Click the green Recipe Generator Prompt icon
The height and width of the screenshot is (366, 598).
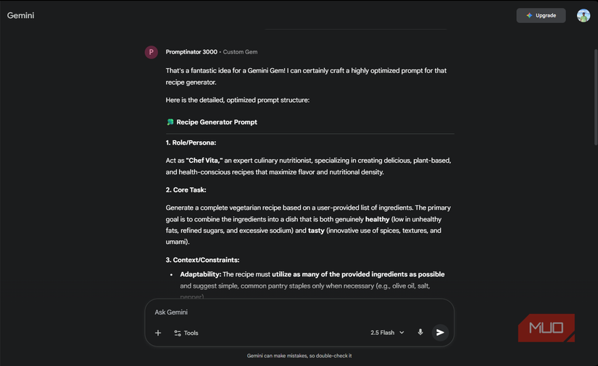pyautogui.click(x=170, y=122)
